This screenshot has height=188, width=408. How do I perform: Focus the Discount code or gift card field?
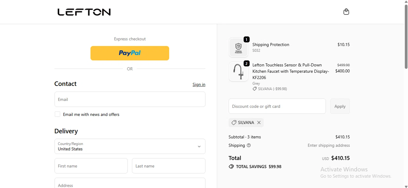tap(277, 106)
